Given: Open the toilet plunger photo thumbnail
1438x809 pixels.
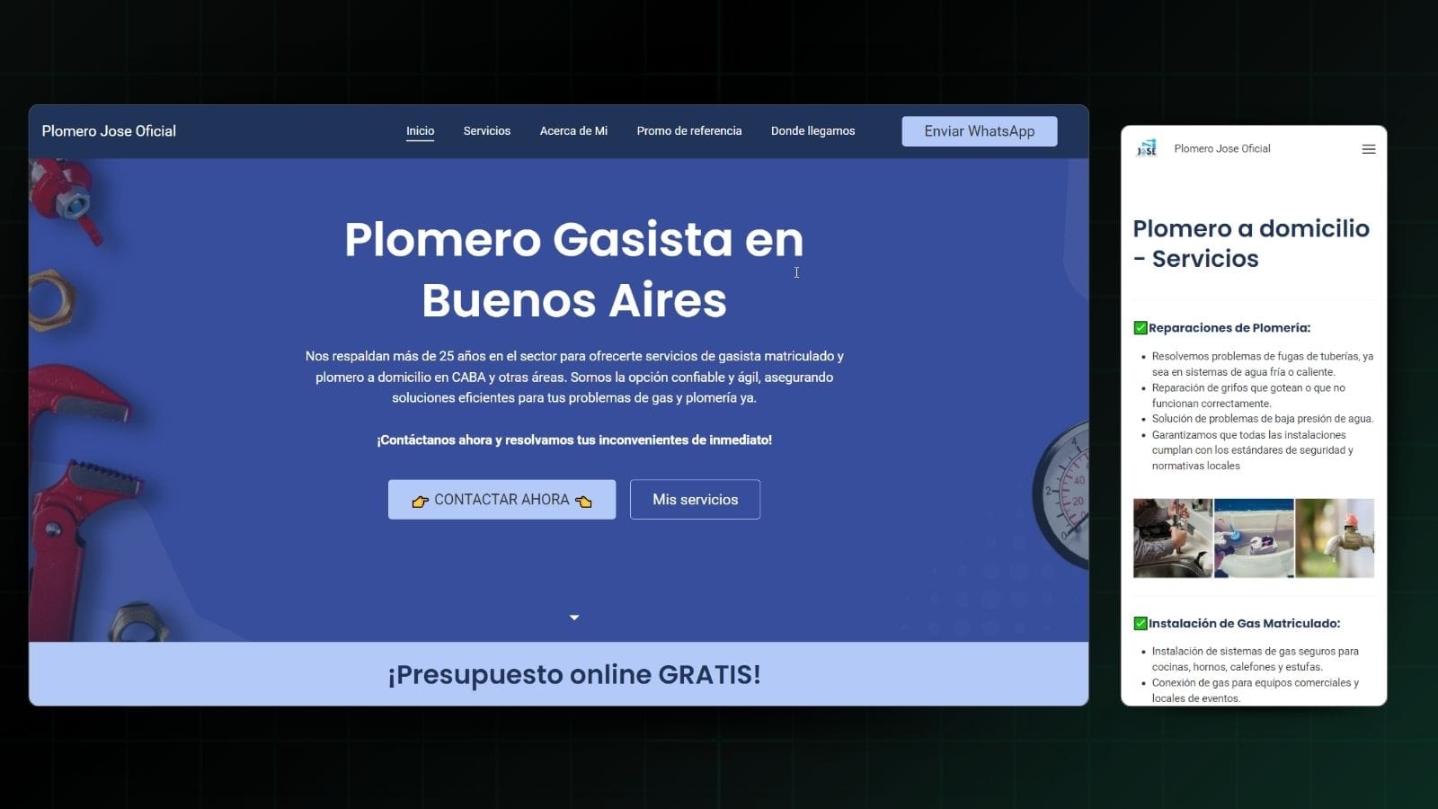Looking at the screenshot, I should pos(1254,538).
